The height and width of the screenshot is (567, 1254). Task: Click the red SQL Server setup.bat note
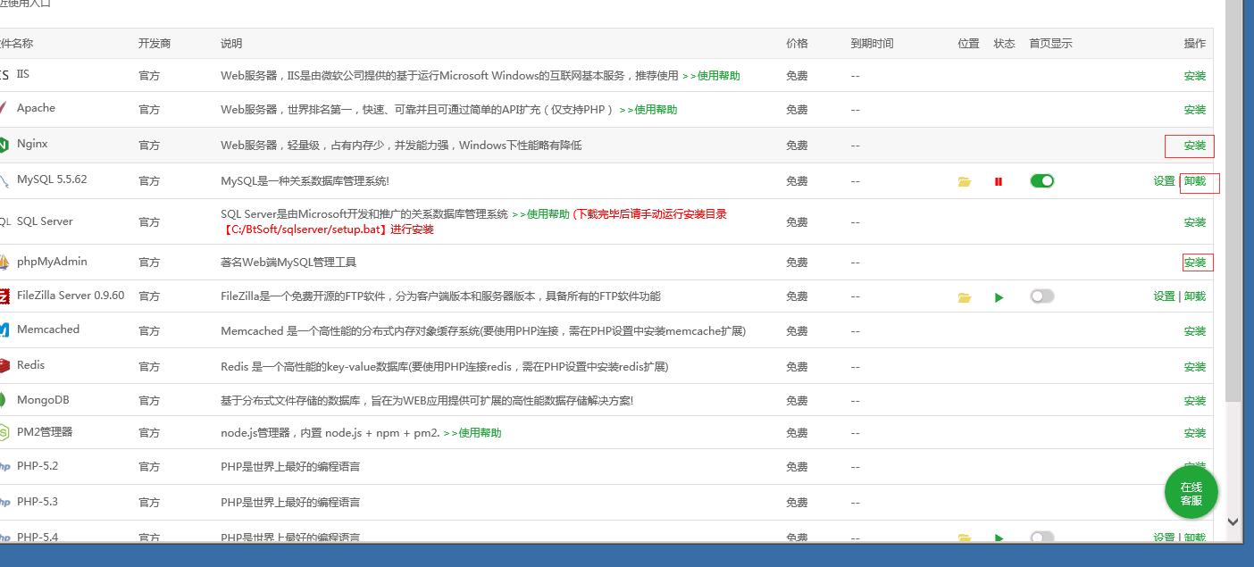[474, 221]
